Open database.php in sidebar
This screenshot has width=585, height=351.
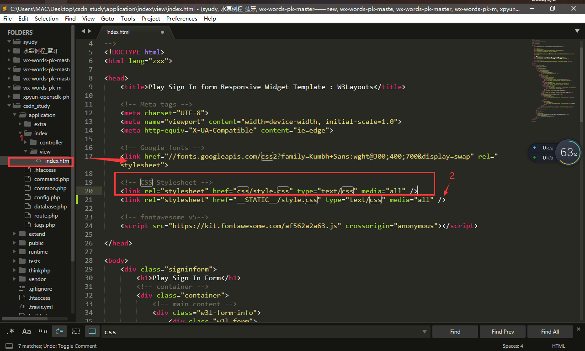[50, 207]
